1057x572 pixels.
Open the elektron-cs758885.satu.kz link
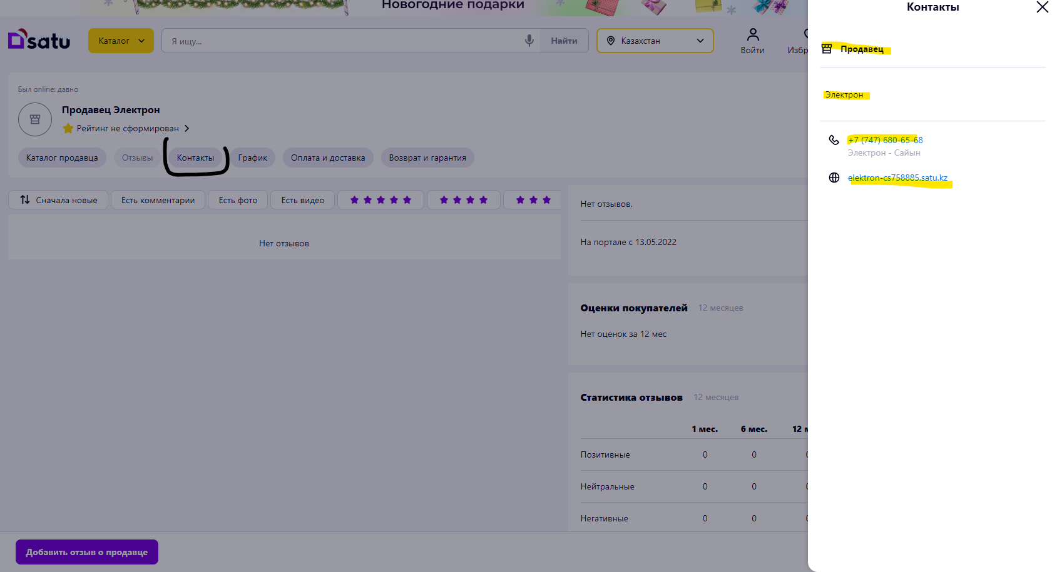[x=897, y=178]
